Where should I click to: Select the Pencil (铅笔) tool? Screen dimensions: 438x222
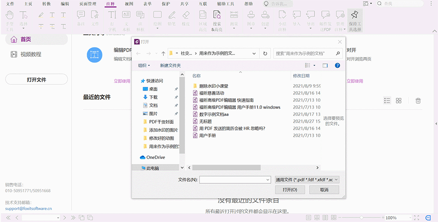coord(171,18)
